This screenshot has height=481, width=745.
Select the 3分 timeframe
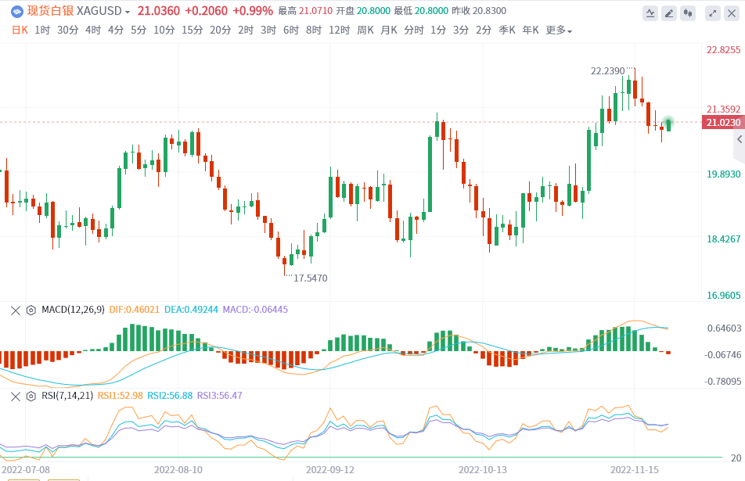[461, 31]
